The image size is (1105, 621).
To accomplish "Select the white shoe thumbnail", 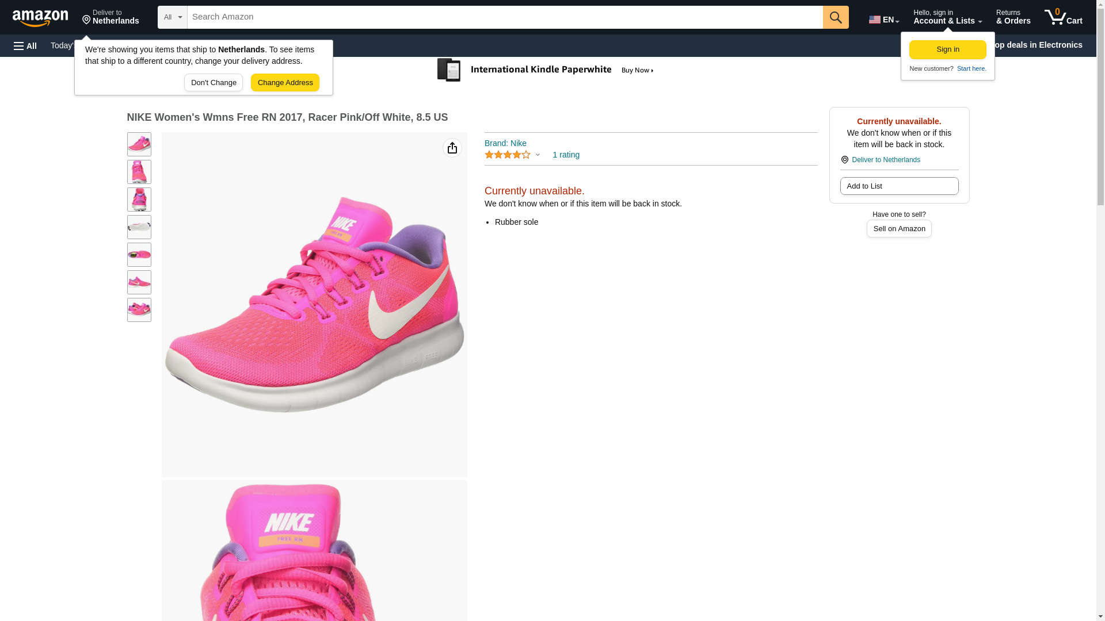I will [x=139, y=227].
